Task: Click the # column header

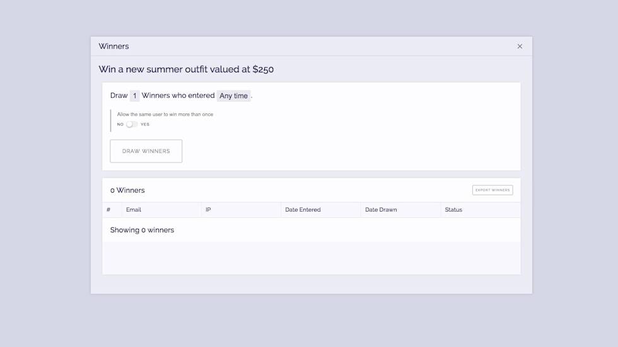Action: (x=108, y=210)
